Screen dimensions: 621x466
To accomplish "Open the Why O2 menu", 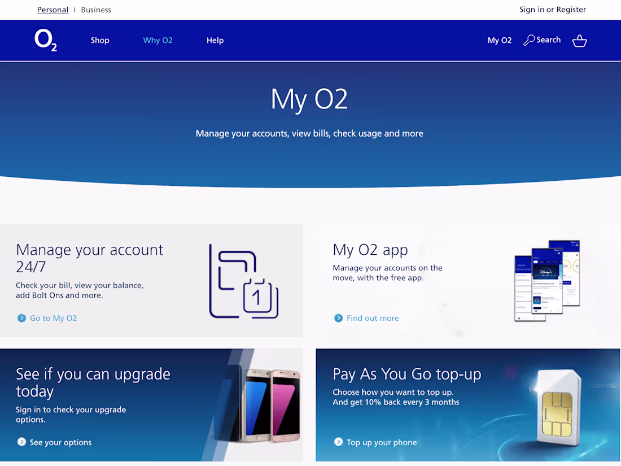I will [x=158, y=40].
